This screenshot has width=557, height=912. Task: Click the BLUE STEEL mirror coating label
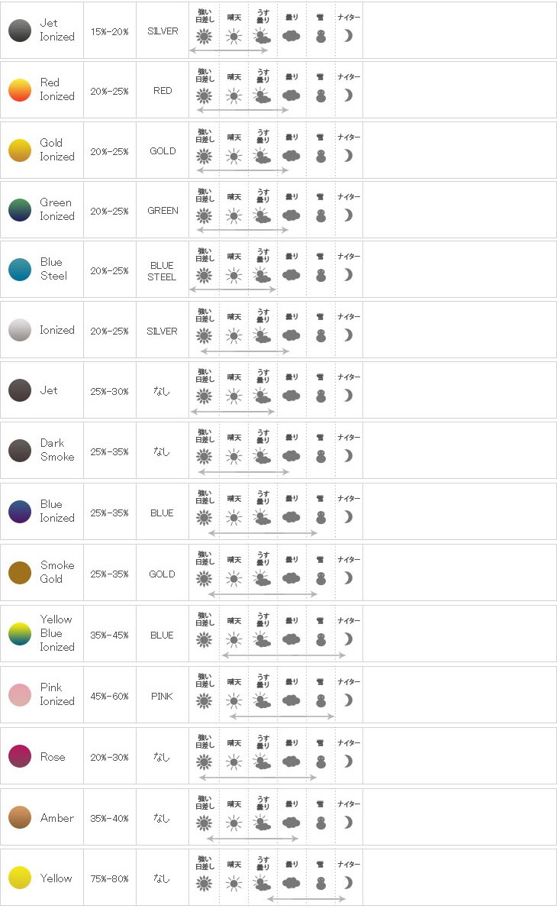click(162, 271)
